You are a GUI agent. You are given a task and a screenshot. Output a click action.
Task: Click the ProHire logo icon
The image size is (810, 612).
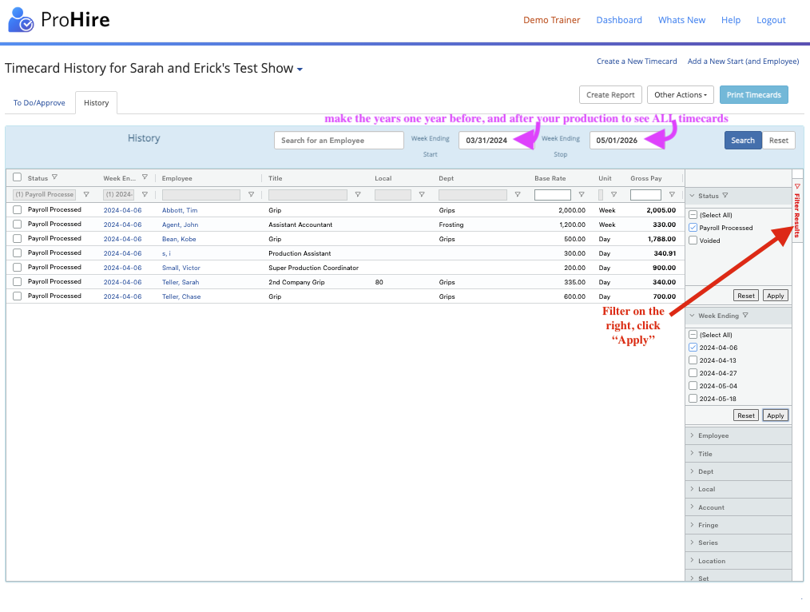click(21, 20)
